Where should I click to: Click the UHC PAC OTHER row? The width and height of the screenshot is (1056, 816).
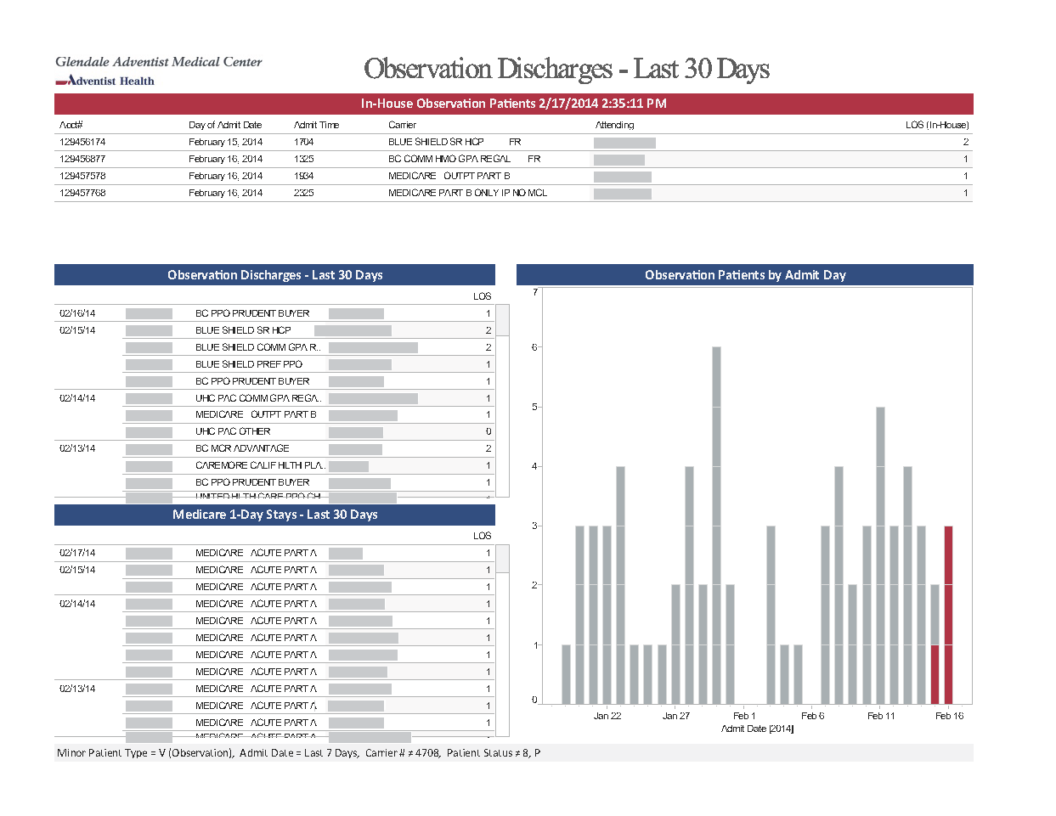click(309, 431)
